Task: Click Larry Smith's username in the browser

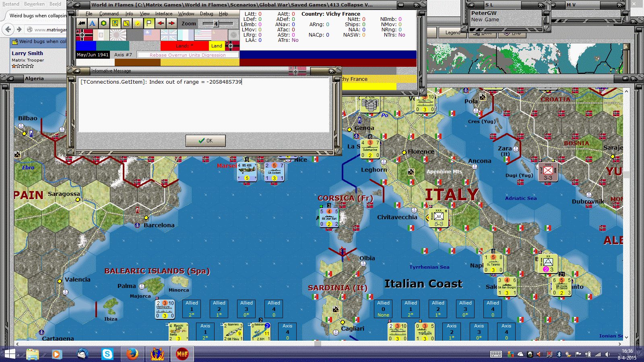Action: (27, 53)
